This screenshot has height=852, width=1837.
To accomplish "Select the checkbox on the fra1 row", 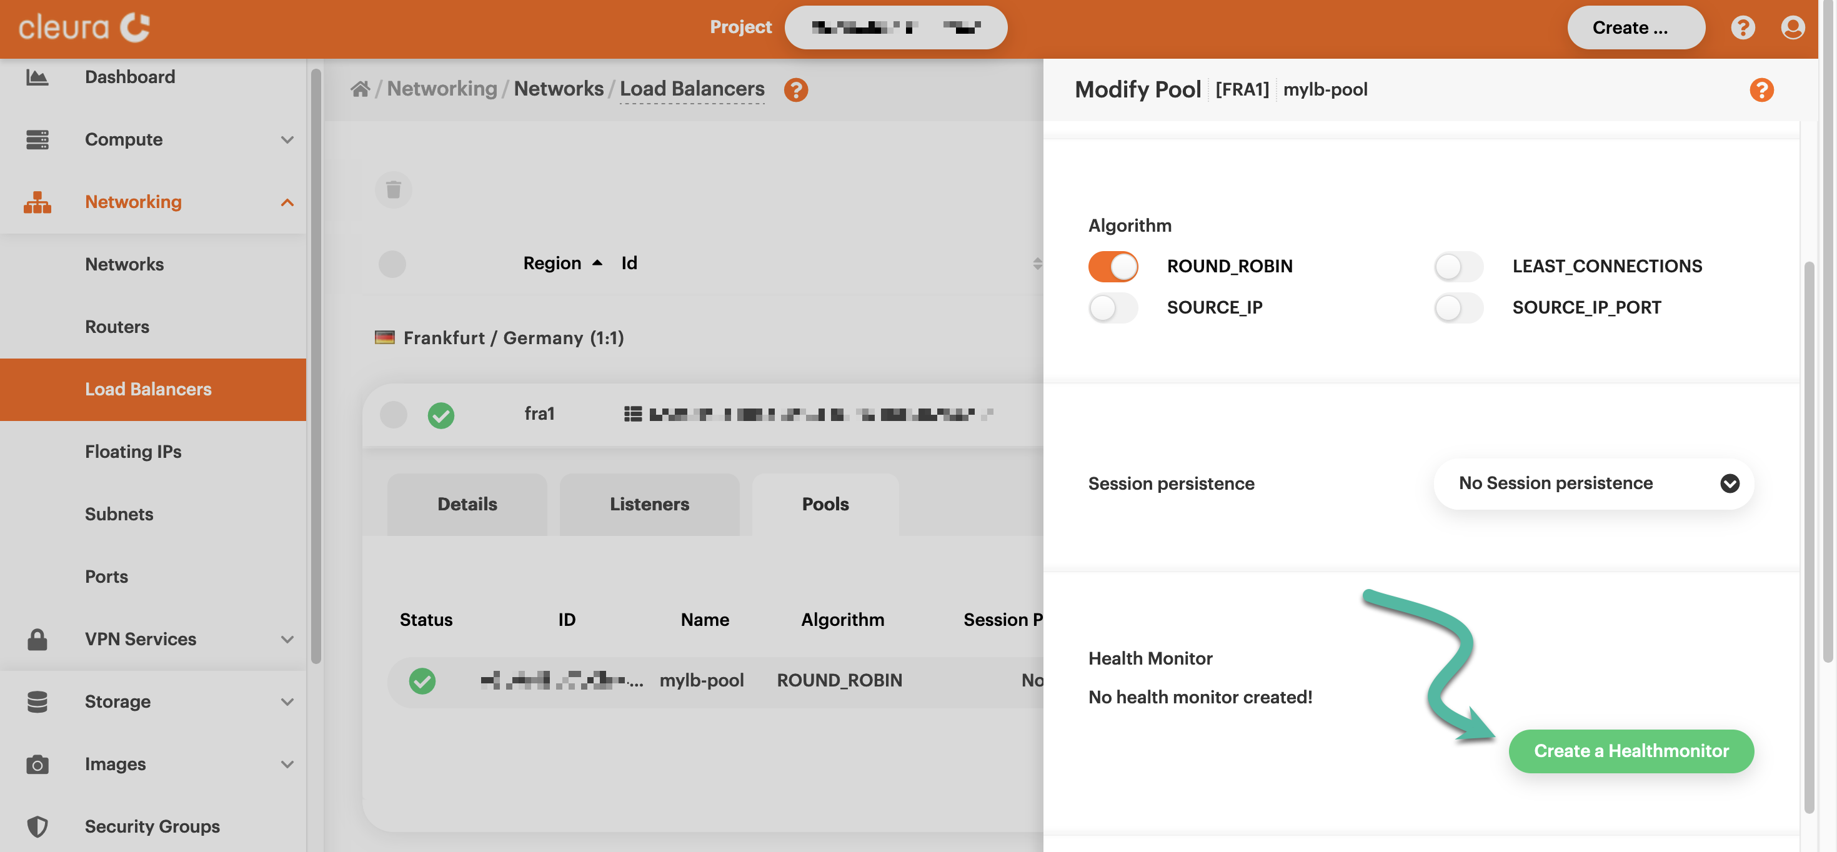I will 393,414.
